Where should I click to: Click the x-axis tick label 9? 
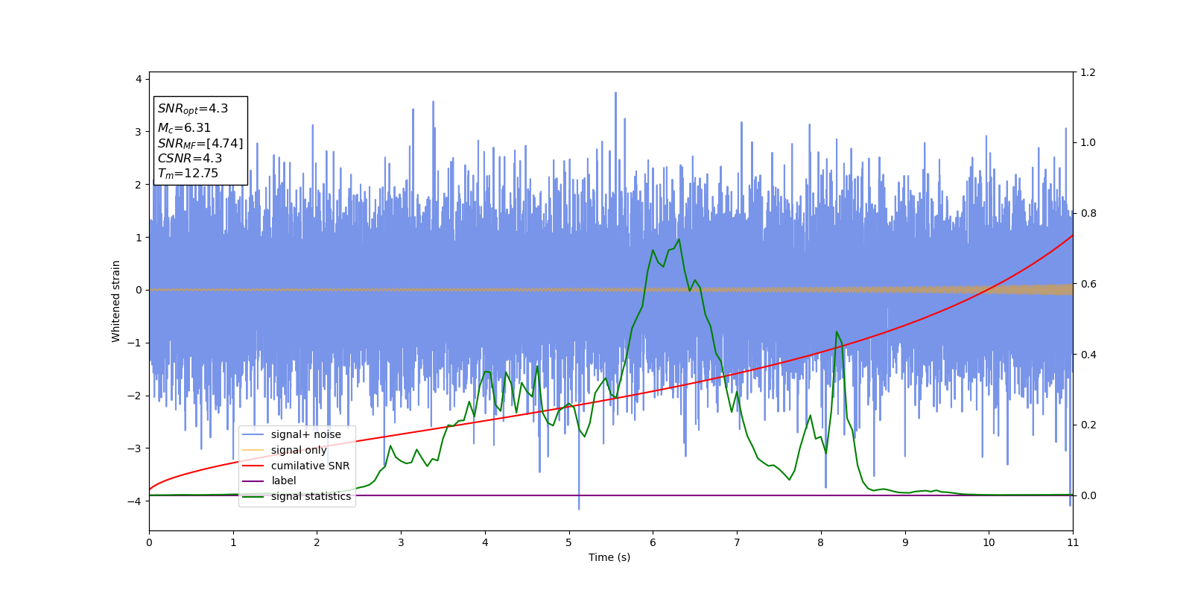(905, 542)
